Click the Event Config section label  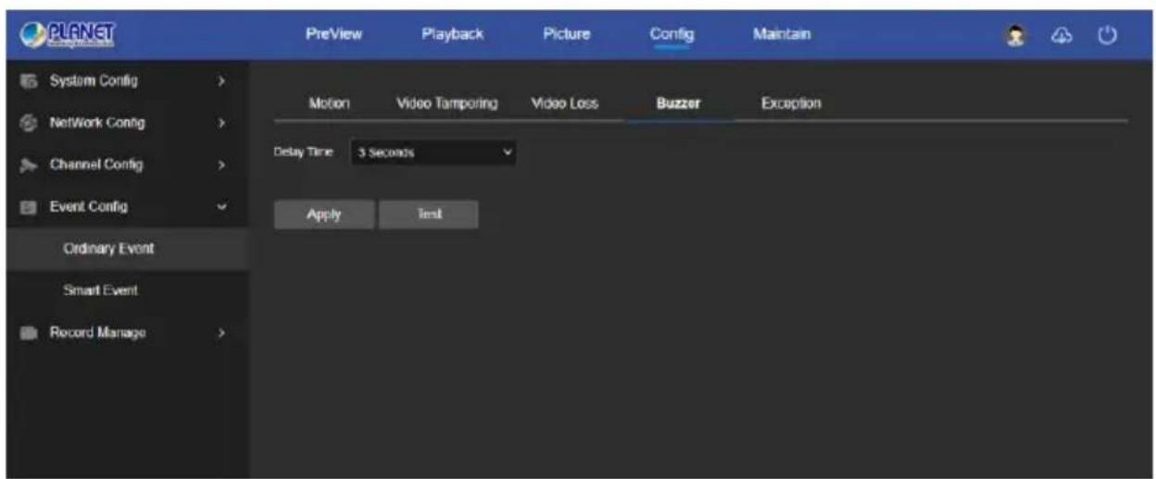89,207
